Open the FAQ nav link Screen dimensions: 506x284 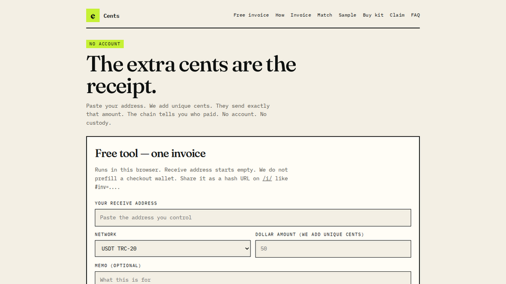coord(415,15)
